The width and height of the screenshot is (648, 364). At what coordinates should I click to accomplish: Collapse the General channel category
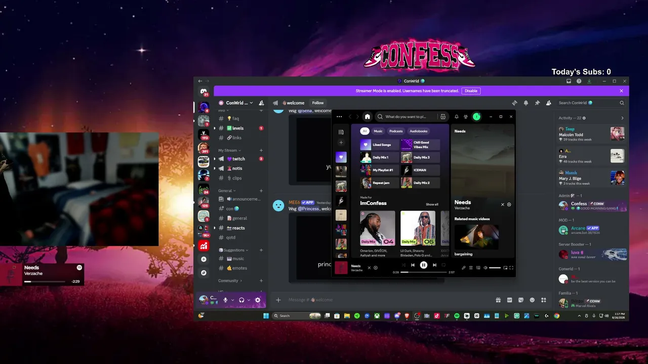(x=227, y=191)
